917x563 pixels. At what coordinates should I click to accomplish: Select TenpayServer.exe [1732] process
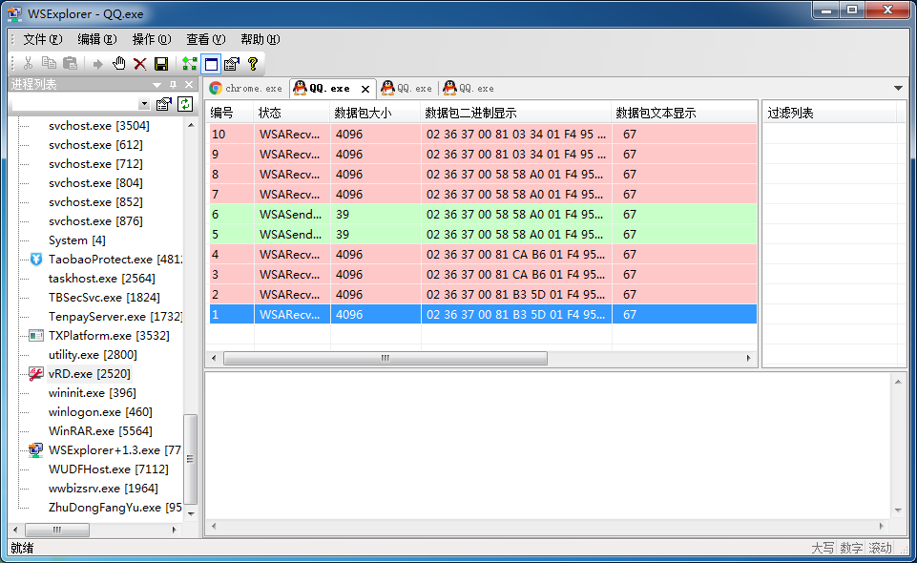click(115, 316)
